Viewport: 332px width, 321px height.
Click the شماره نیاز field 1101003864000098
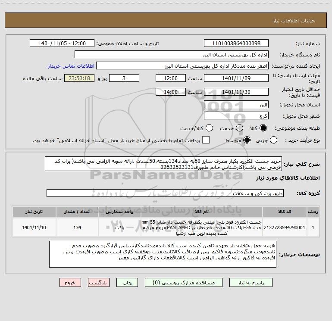tap(236, 44)
